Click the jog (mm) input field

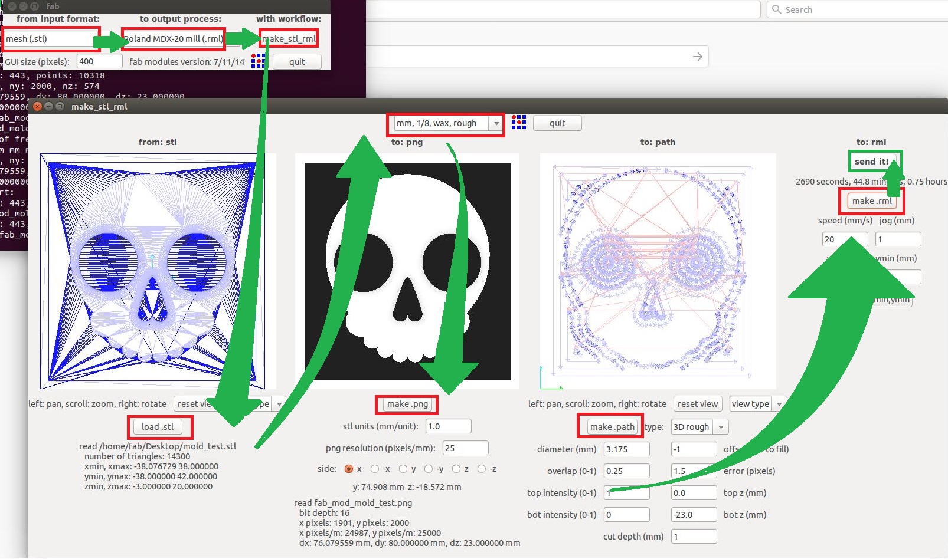coord(898,239)
